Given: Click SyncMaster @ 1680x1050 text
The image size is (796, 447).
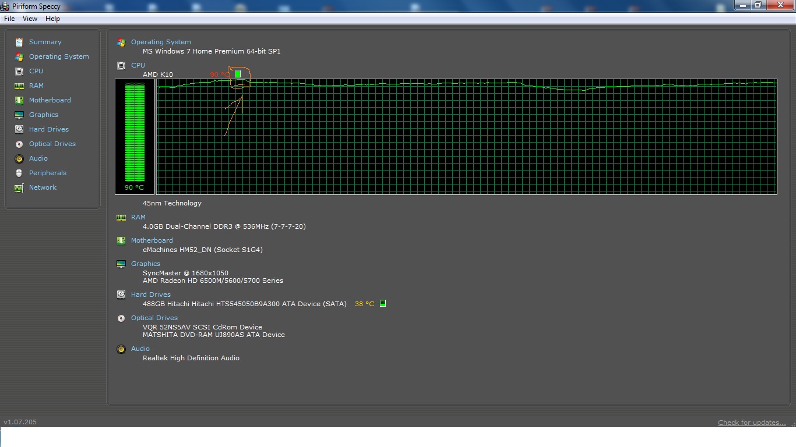Looking at the screenshot, I should tap(185, 273).
